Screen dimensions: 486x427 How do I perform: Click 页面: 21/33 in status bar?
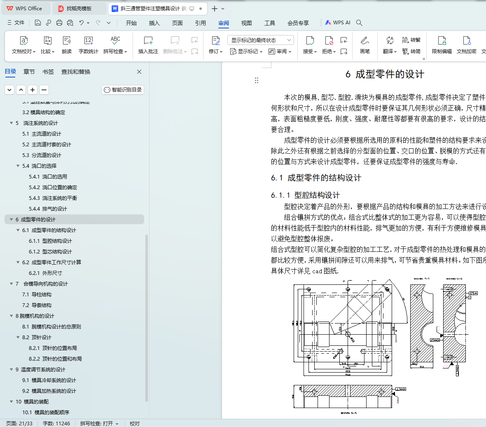click(19, 423)
